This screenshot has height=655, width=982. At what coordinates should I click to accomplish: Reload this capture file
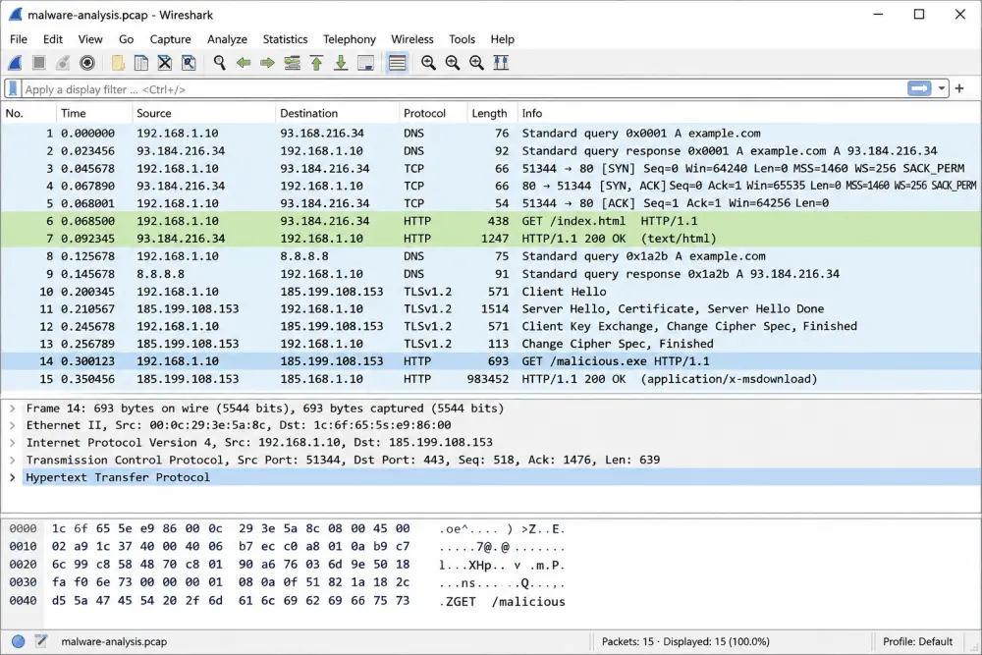tap(189, 63)
